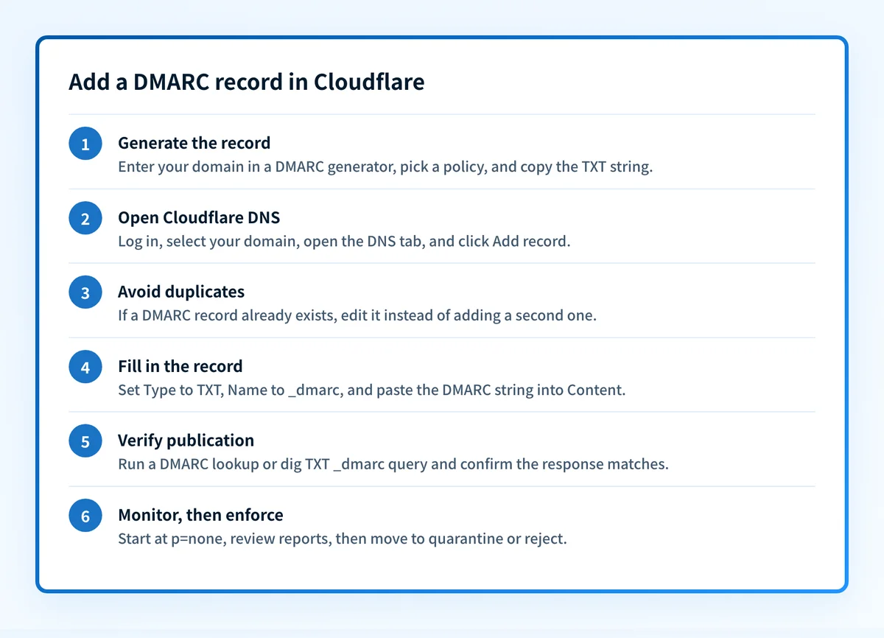Click the line "Run a DMARC lookup or dig TXT _dmarc query and confirm the response matches."

coord(393,464)
